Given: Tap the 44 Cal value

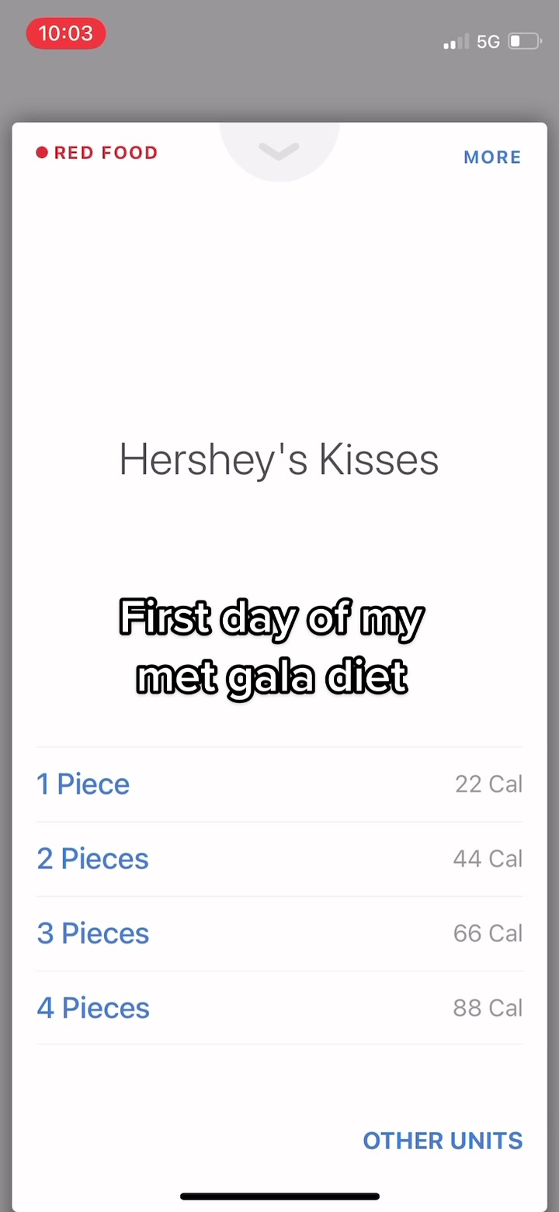Looking at the screenshot, I should click(x=488, y=858).
